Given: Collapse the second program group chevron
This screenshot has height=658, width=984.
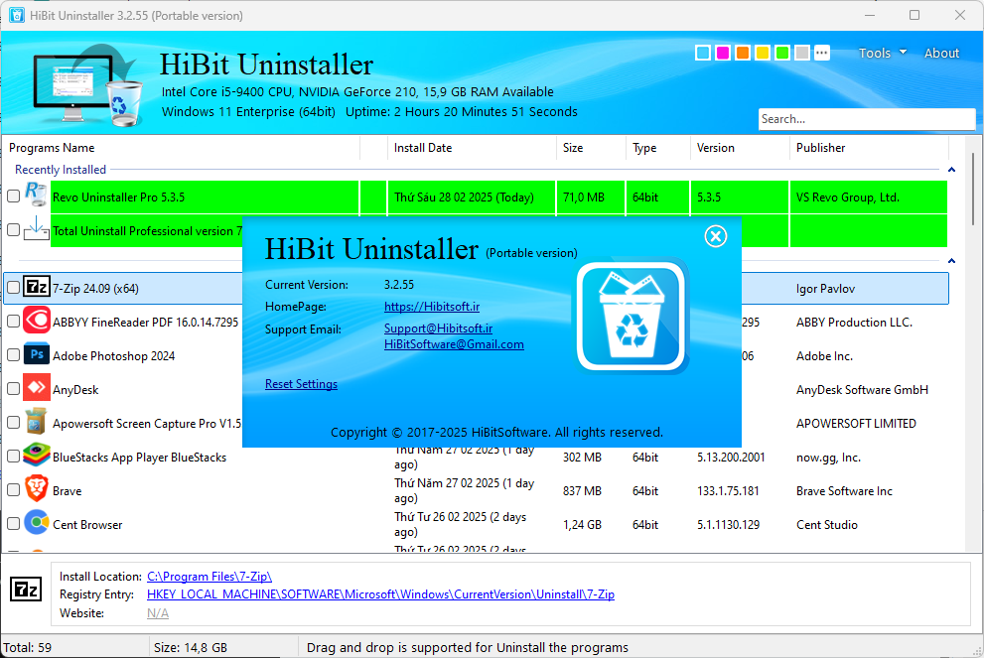Looking at the screenshot, I should [951, 260].
